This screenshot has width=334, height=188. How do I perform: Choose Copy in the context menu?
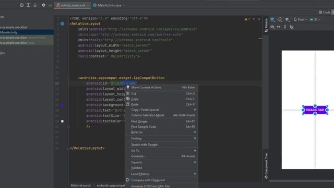pyautogui.click(x=161, y=99)
